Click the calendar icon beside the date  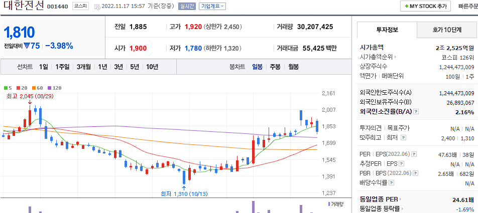[x=97, y=7]
